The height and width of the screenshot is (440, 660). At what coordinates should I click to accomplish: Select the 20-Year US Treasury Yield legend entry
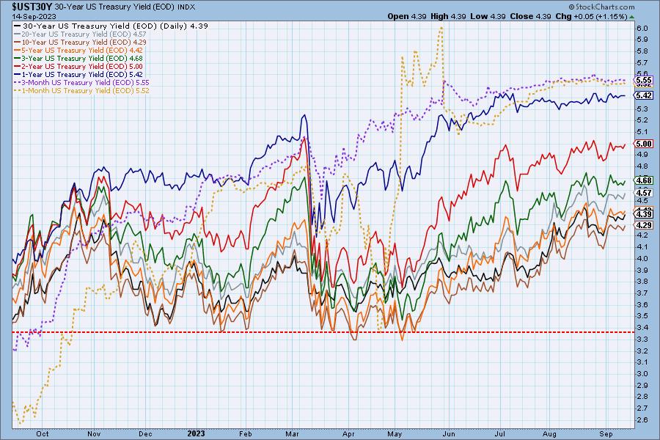[x=81, y=34]
